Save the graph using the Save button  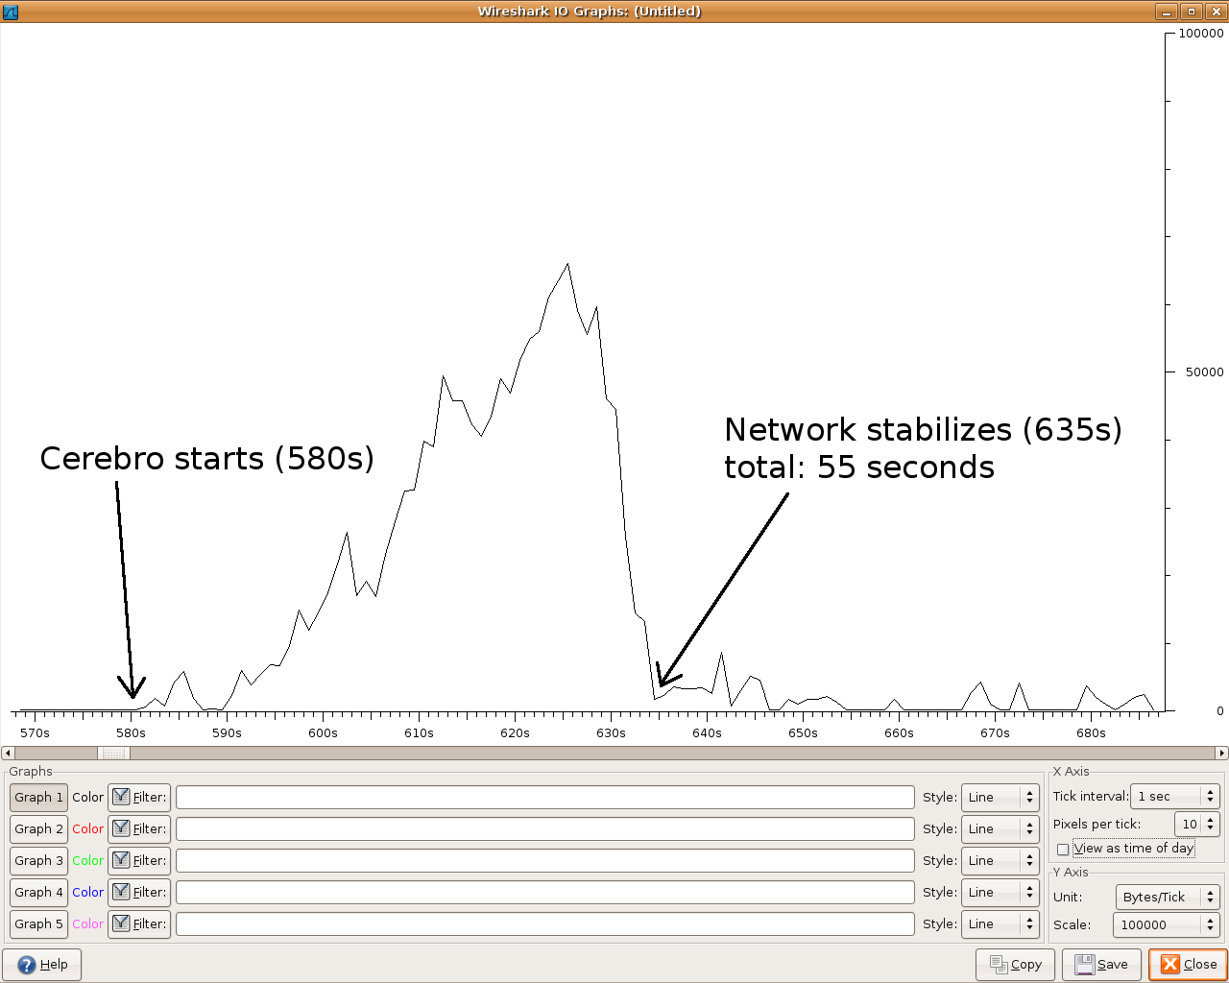pyautogui.click(x=1101, y=965)
